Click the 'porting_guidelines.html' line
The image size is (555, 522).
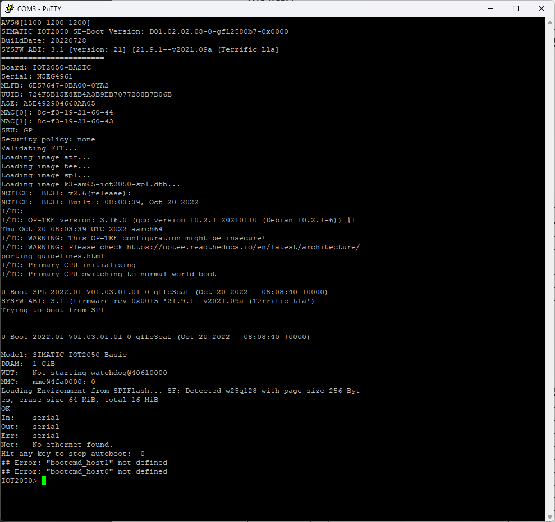point(52,256)
